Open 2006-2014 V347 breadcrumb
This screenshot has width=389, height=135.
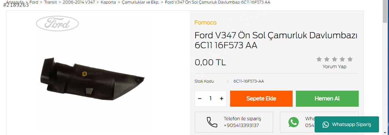pos(79,2)
